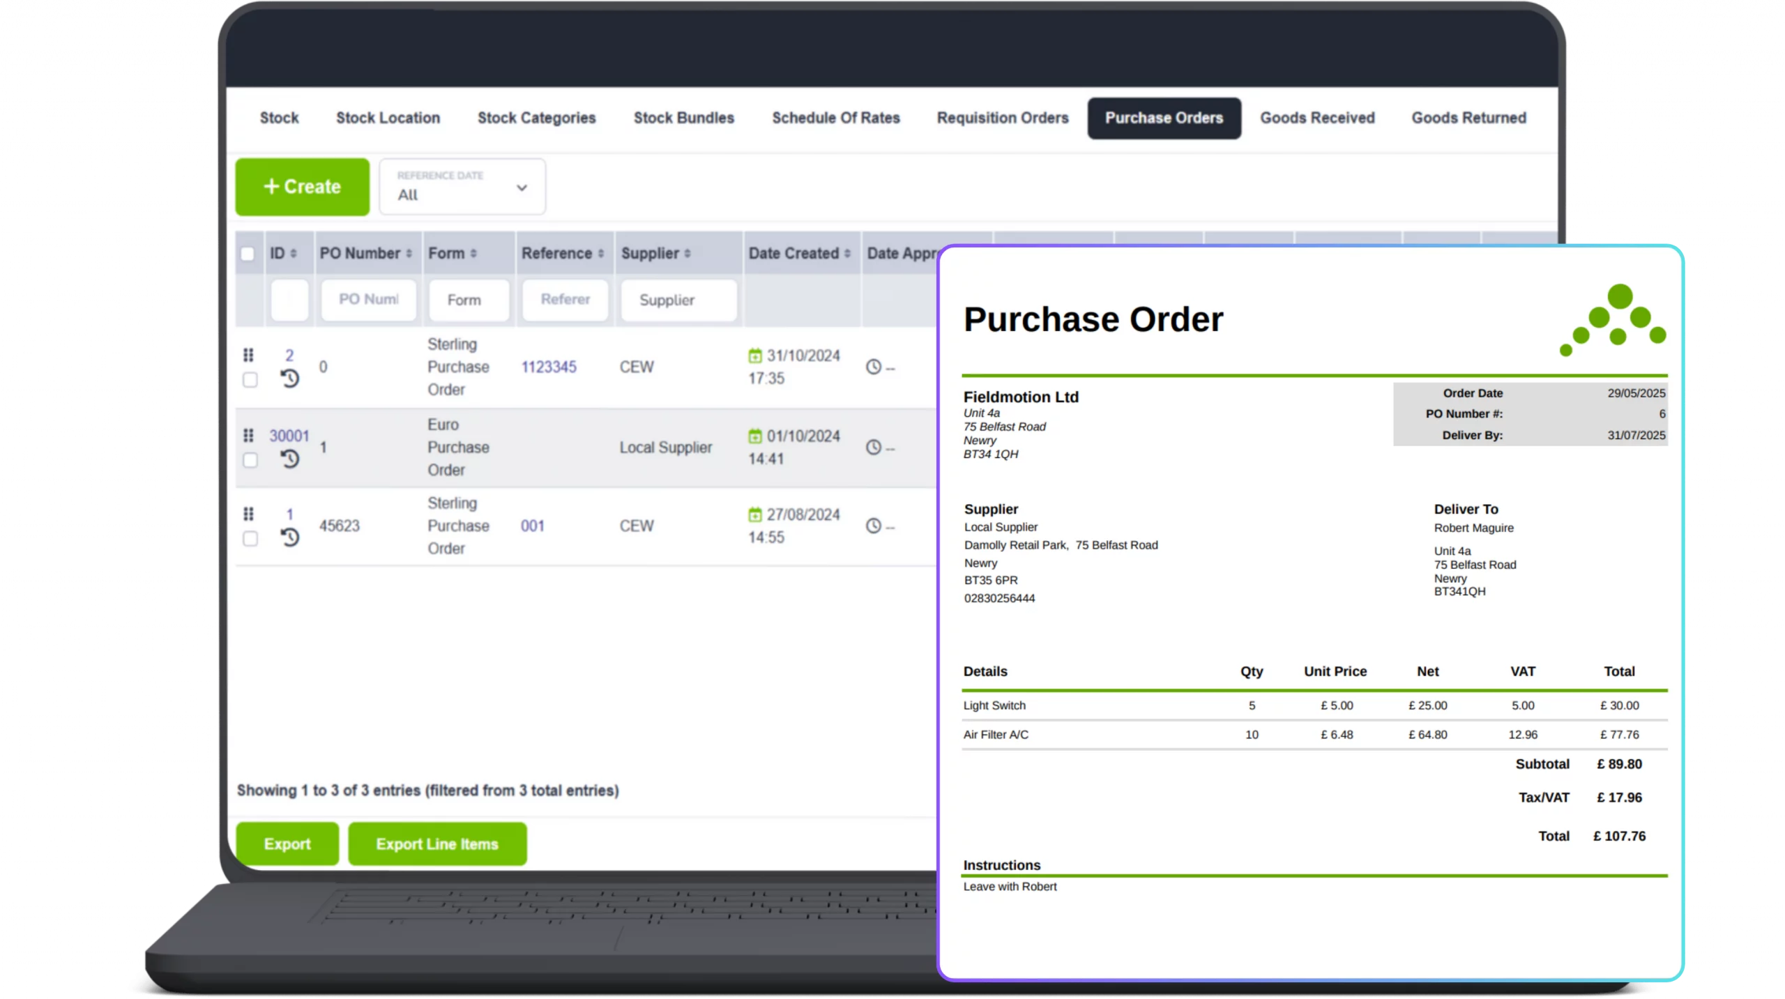This screenshot has height=999, width=1785.
Task: Sort the table by ID column
Action: tap(282, 253)
